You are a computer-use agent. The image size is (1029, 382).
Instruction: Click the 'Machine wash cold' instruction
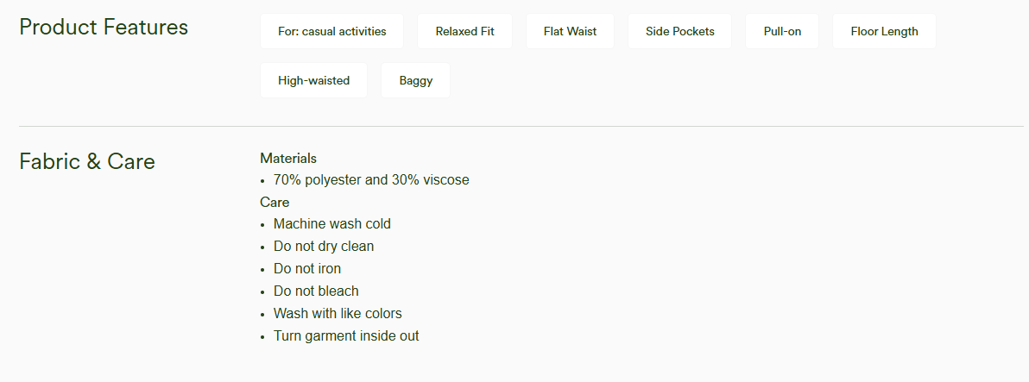click(332, 224)
